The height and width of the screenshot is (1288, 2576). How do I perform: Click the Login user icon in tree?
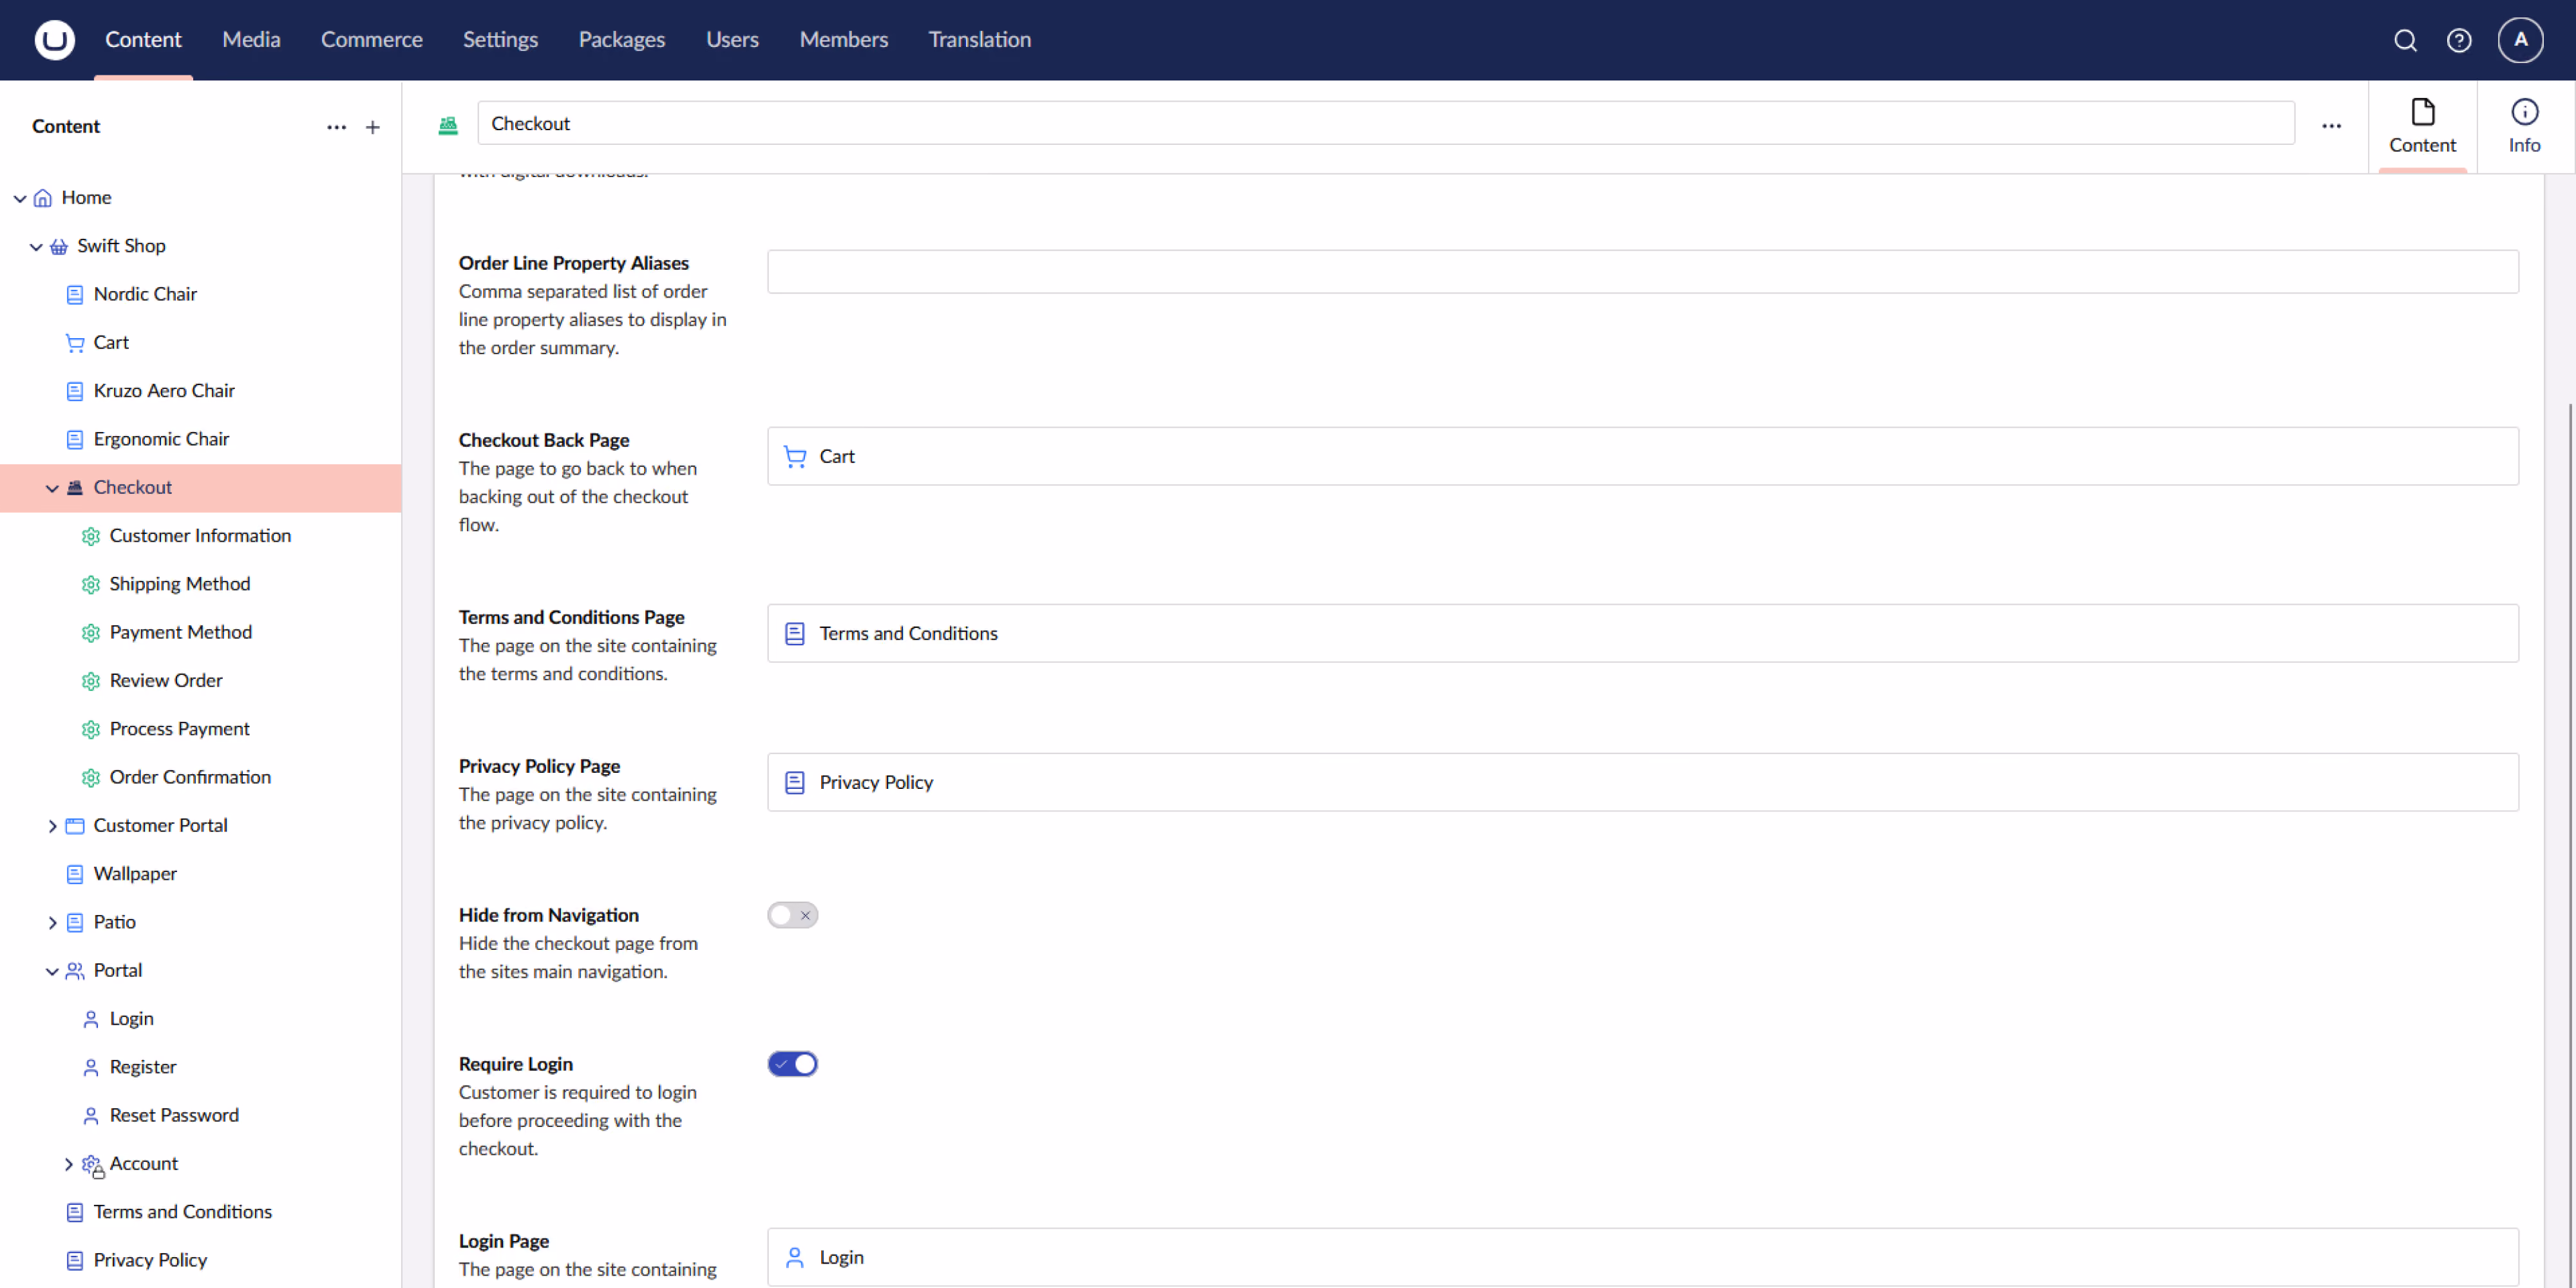click(91, 1019)
